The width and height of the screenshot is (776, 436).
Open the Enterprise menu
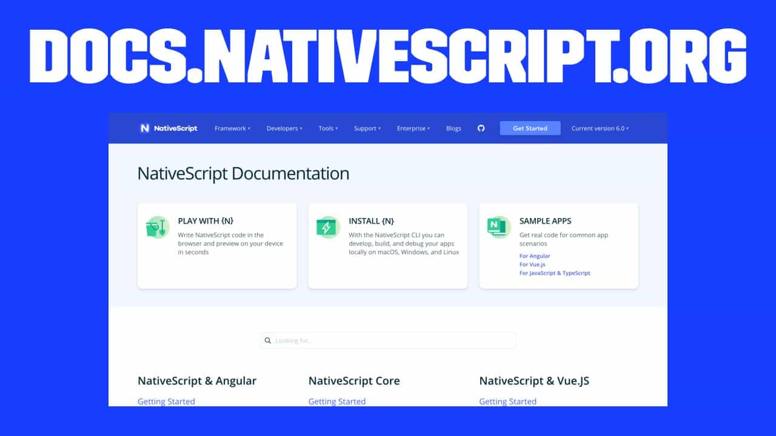[413, 128]
